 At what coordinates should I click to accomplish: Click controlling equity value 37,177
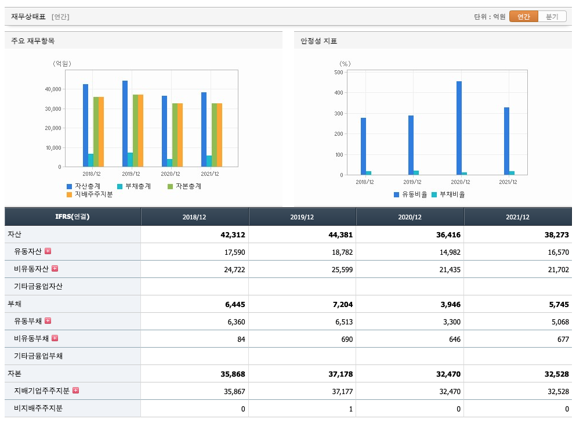(x=342, y=391)
